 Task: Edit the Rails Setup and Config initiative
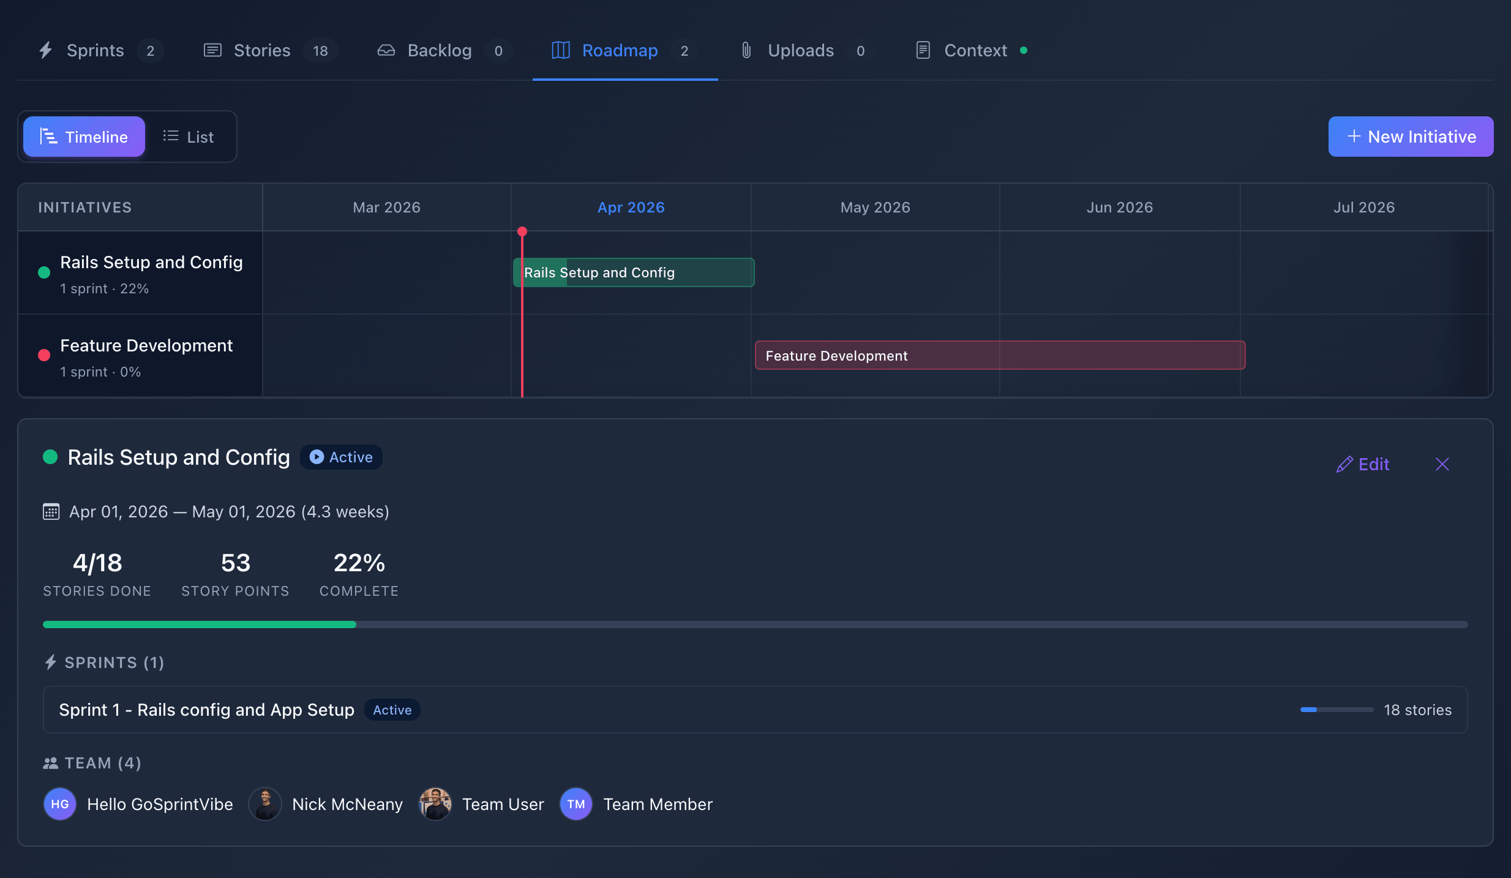tap(1363, 464)
